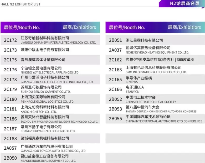Select 溧阳中联金电子商务有限公司 row text
The height and width of the screenshot is (163, 205).
click(x=45, y=50)
